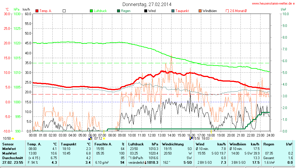Click the '3 Bft S-SO' gust strength text
296x168 pixels.
point(238,163)
